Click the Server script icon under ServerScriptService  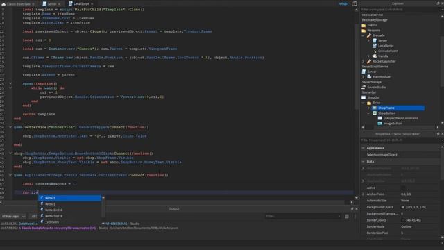(x=364, y=72)
